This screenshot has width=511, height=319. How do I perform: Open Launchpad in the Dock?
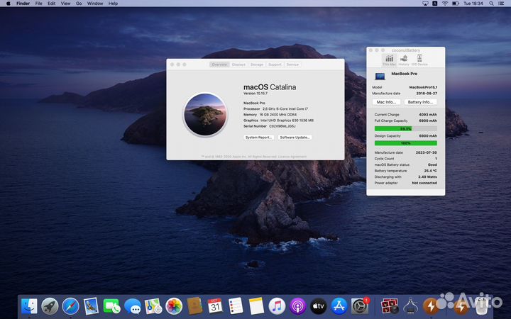50,306
